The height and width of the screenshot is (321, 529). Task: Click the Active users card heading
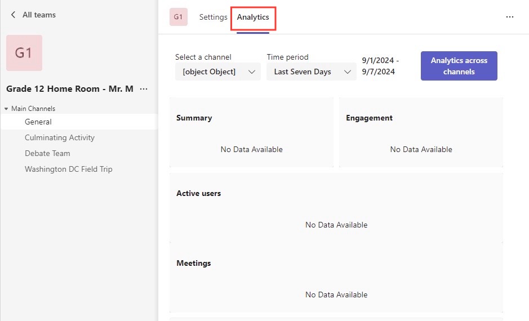point(198,194)
